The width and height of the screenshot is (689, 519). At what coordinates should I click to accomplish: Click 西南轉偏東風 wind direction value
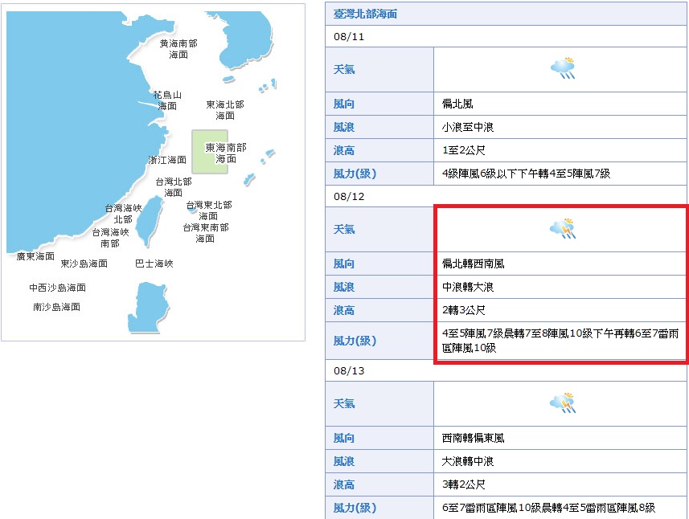(x=474, y=438)
